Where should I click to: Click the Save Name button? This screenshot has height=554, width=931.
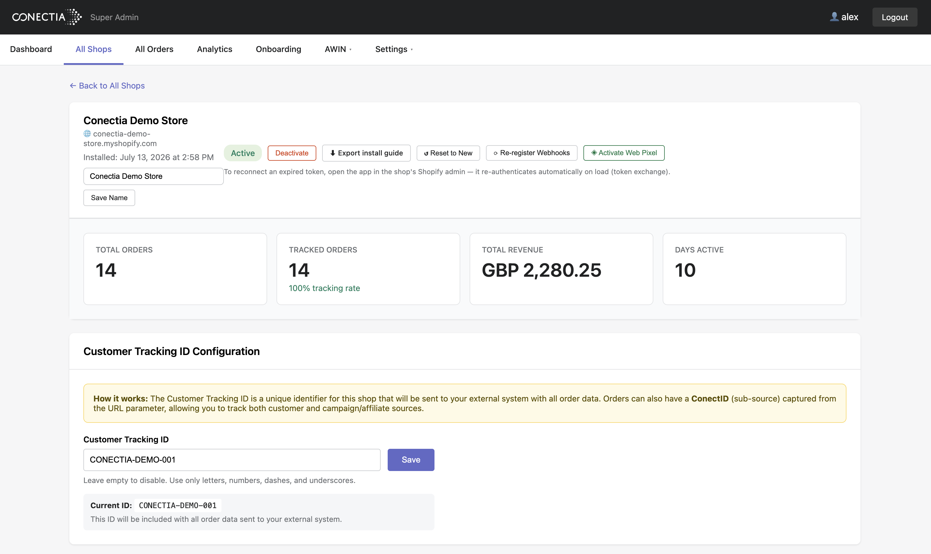tap(109, 198)
